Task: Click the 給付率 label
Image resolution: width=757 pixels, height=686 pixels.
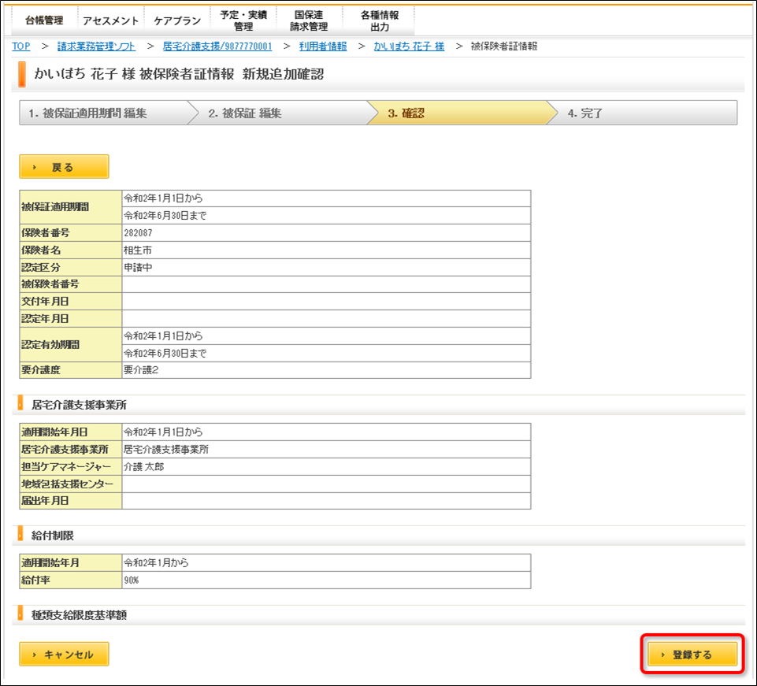Action: (70, 580)
